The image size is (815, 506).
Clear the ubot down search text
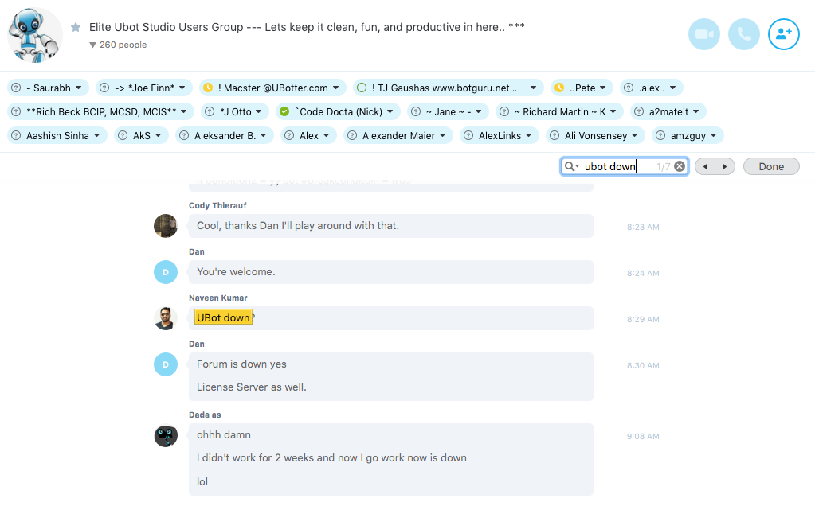point(680,166)
